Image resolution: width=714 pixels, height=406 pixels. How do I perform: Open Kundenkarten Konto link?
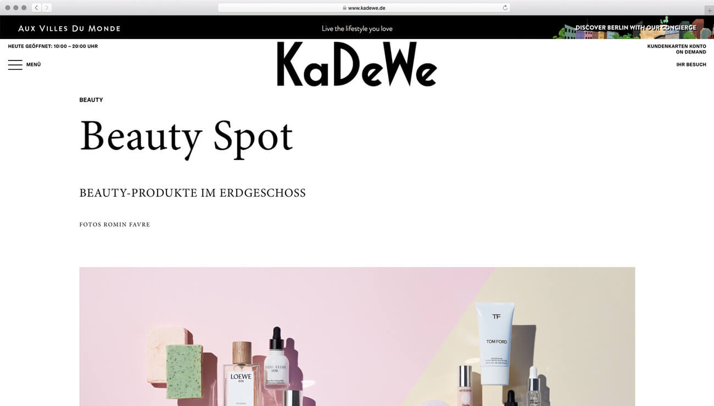point(677,46)
